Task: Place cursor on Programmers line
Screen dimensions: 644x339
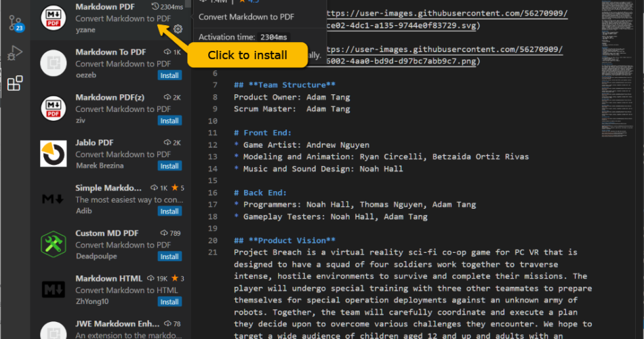Action: point(355,205)
